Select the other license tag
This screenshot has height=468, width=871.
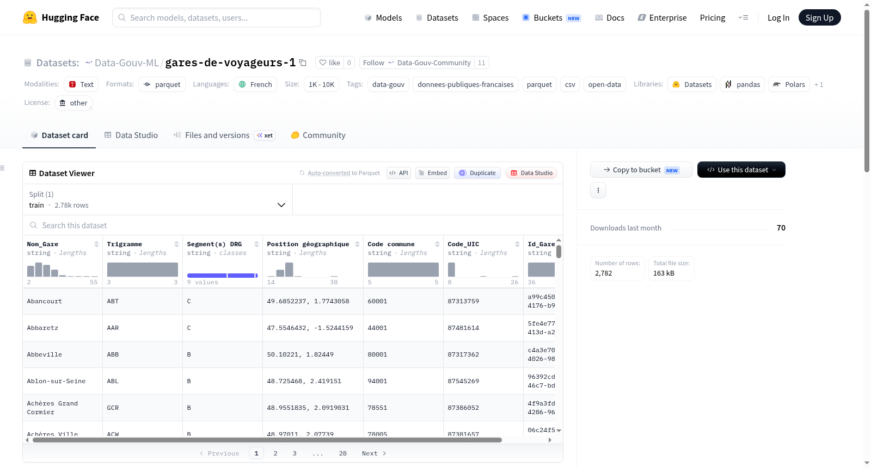click(x=73, y=103)
